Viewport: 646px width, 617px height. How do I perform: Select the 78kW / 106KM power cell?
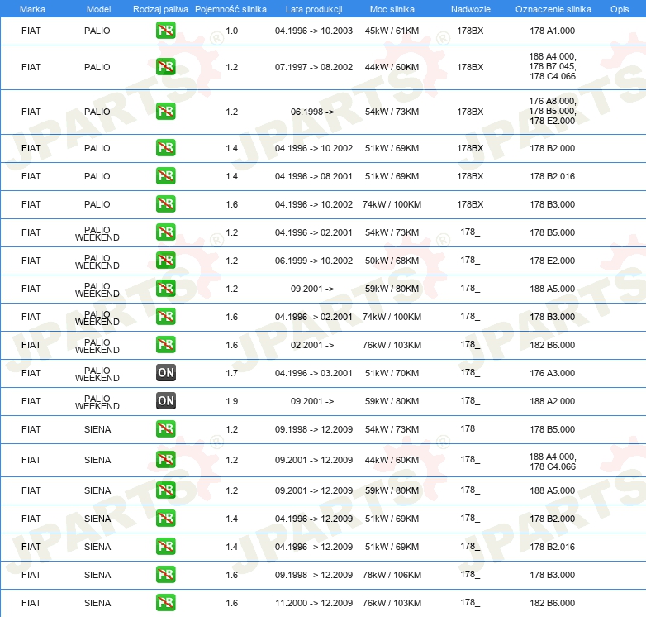pyautogui.click(x=392, y=575)
